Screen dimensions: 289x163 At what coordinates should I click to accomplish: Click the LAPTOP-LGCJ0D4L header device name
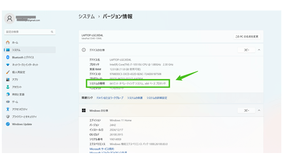tap(92, 35)
